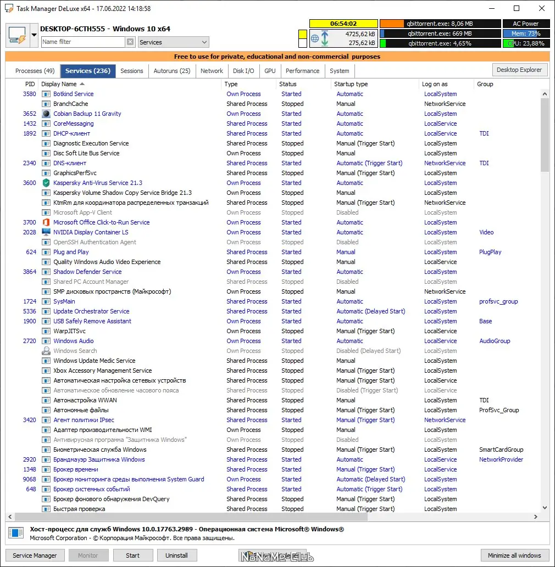Select the Агент политики IPsec row
555x567 pixels.
click(273, 420)
